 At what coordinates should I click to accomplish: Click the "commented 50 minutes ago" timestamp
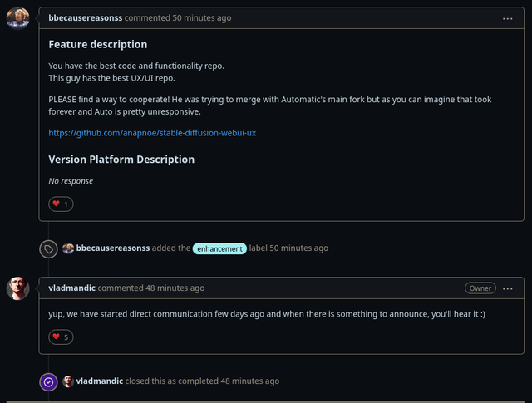click(180, 18)
